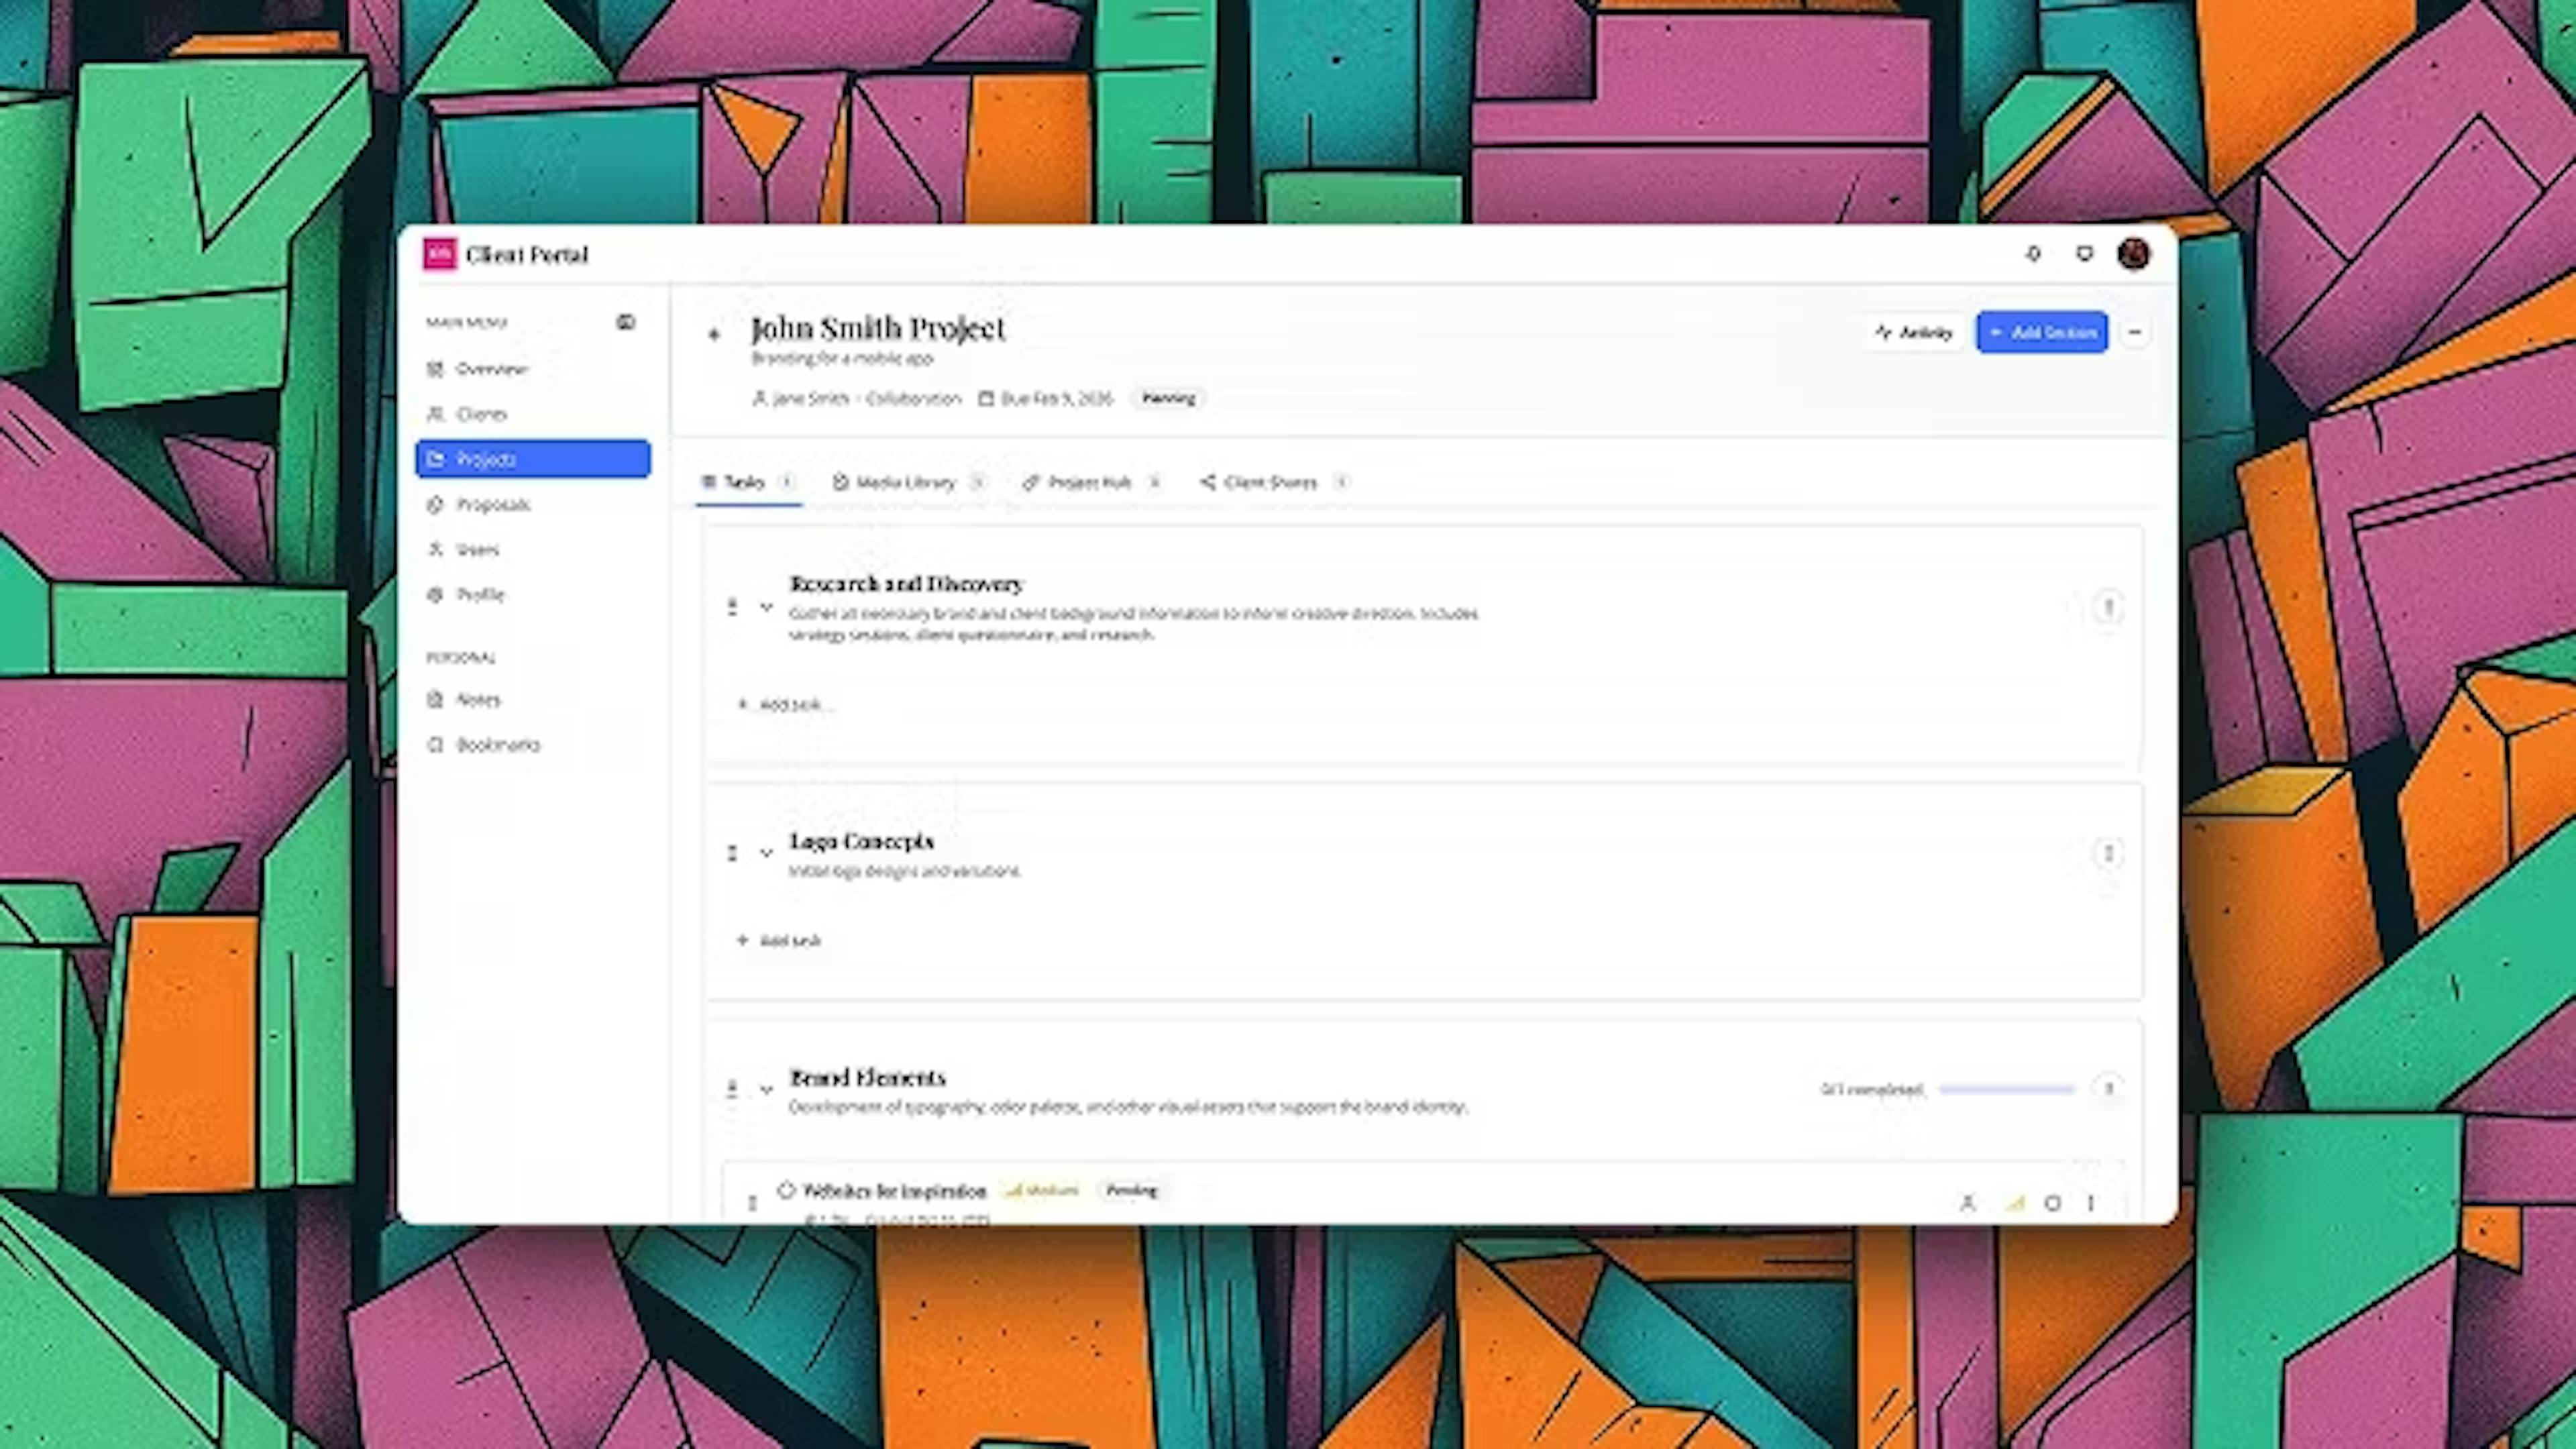Check off the Websites for inspiration task
Screen dimensions: 2576x1449
pyautogui.click(x=786, y=1190)
